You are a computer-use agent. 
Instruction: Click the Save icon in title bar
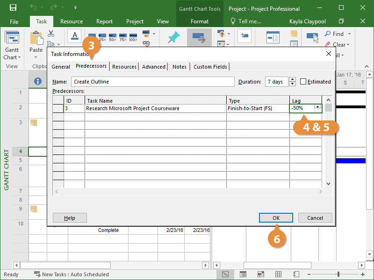point(13,8)
